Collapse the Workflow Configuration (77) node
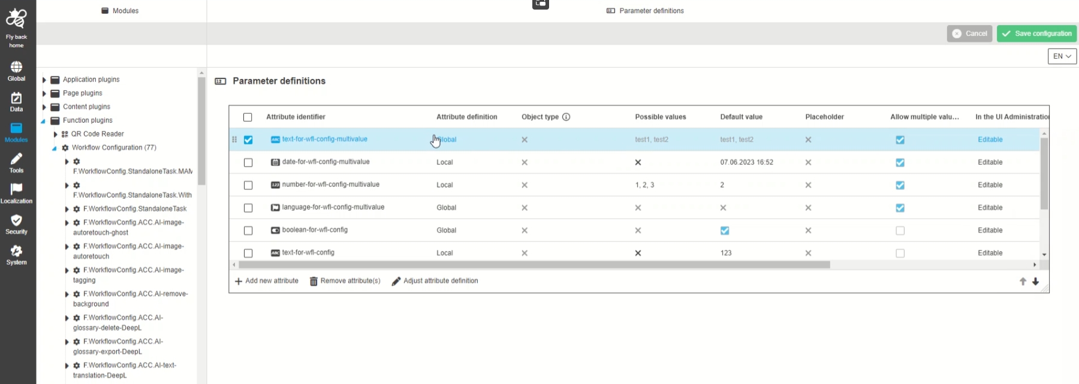Viewport: 1079px width, 384px height. tap(54, 148)
